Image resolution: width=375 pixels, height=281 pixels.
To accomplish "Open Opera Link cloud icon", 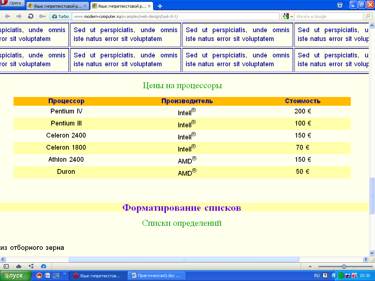I will (19, 266).
